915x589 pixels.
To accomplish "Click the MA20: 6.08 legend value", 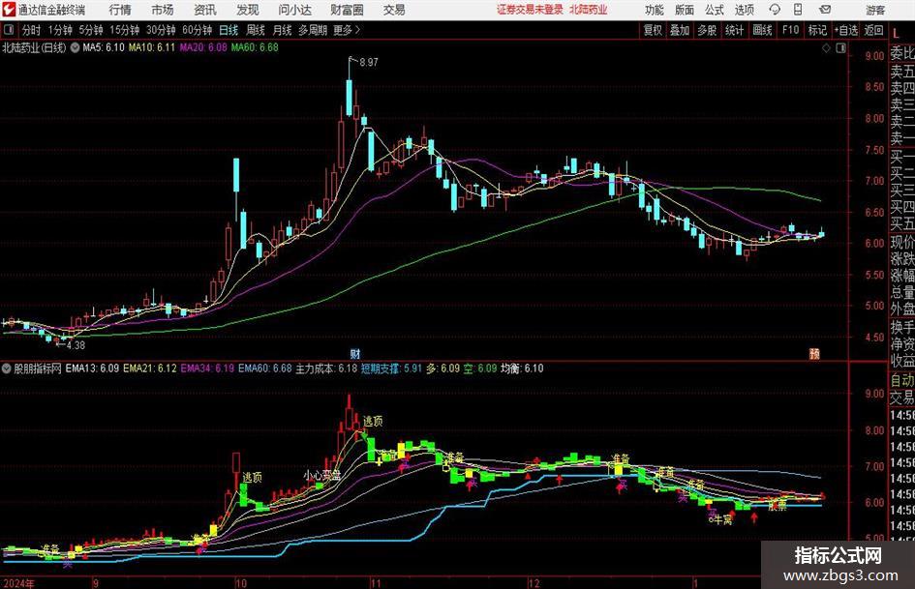I will pyautogui.click(x=202, y=47).
